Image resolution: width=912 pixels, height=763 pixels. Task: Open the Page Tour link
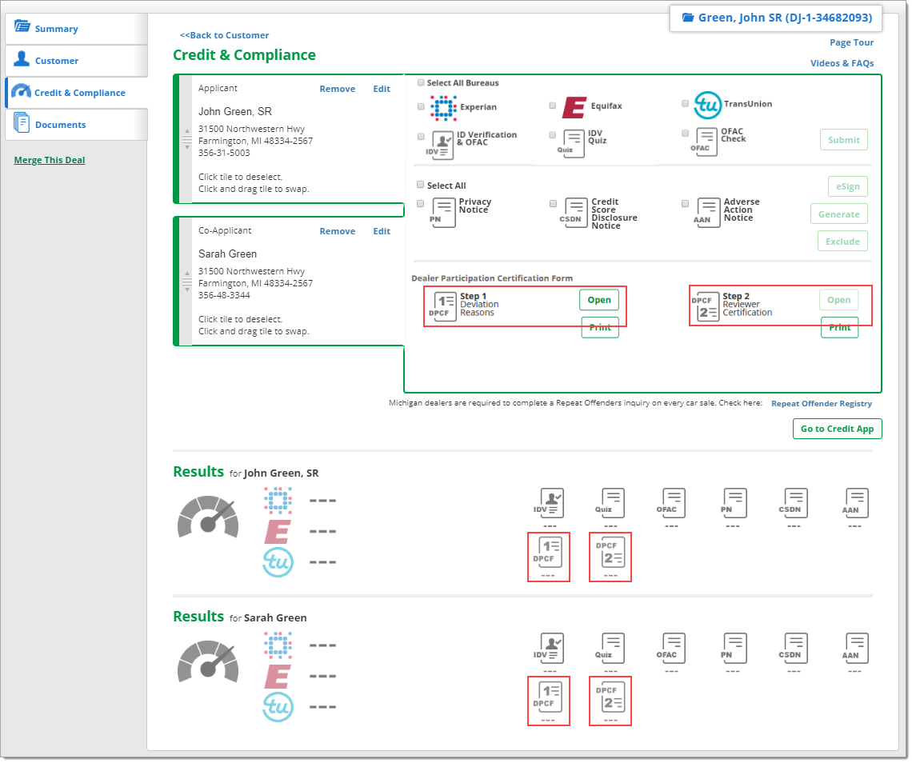[x=851, y=42]
